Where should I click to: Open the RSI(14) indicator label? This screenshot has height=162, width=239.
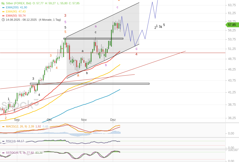(x=11, y=141)
